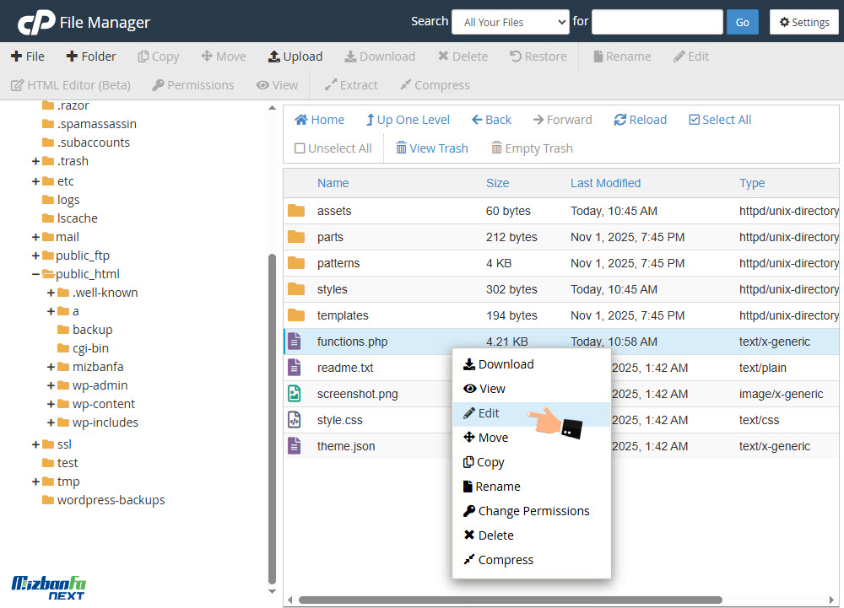Click the Home navigation icon
Viewport: 844px width, 608px height.
300,120
